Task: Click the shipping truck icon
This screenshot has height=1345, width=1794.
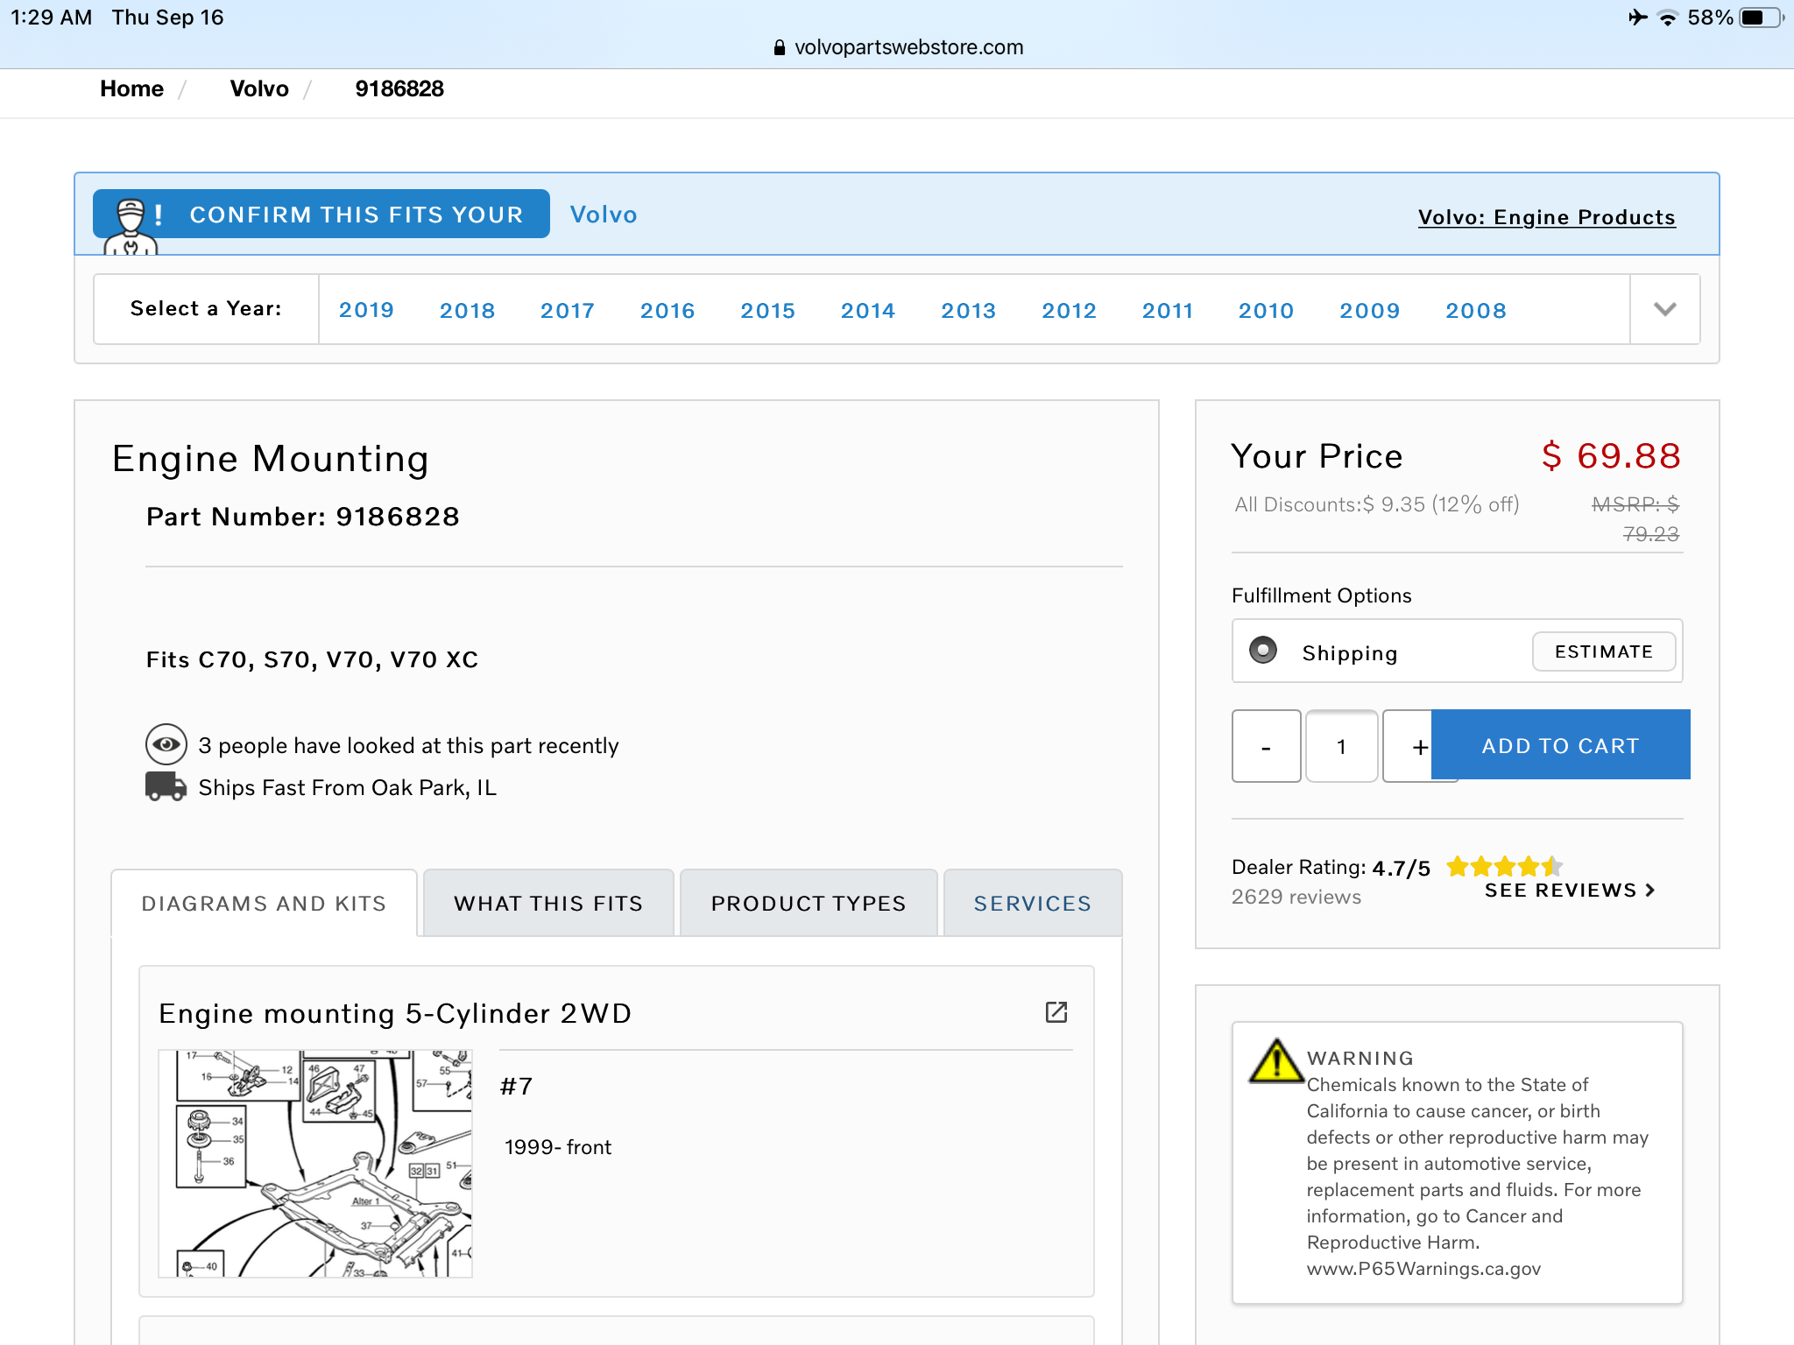Action: [166, 786]
